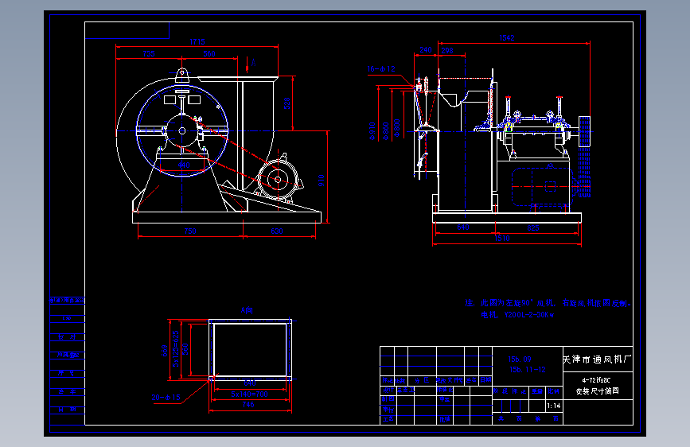Image resolution: width=690 pixels, height=447 pixels.
Task: Click the Φ910 diameter dimension
Action: tap(372, 131)
